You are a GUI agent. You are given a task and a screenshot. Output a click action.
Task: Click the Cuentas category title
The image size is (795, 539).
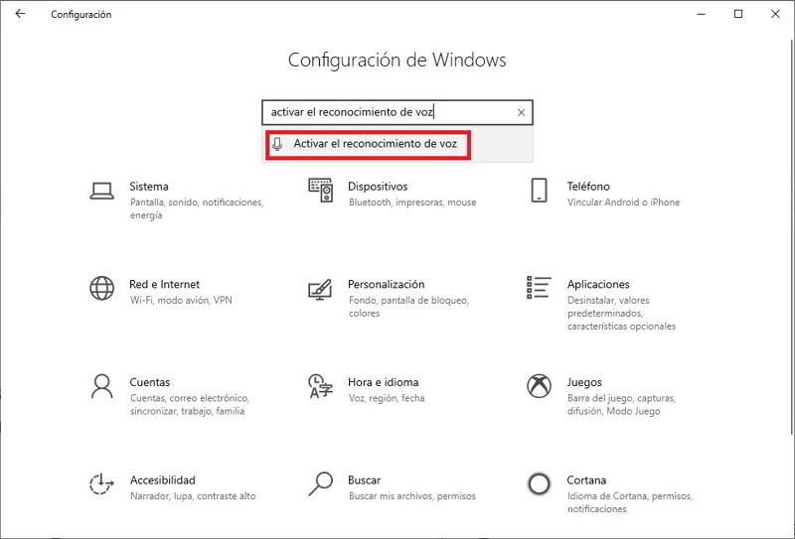[x=150, y=382]
